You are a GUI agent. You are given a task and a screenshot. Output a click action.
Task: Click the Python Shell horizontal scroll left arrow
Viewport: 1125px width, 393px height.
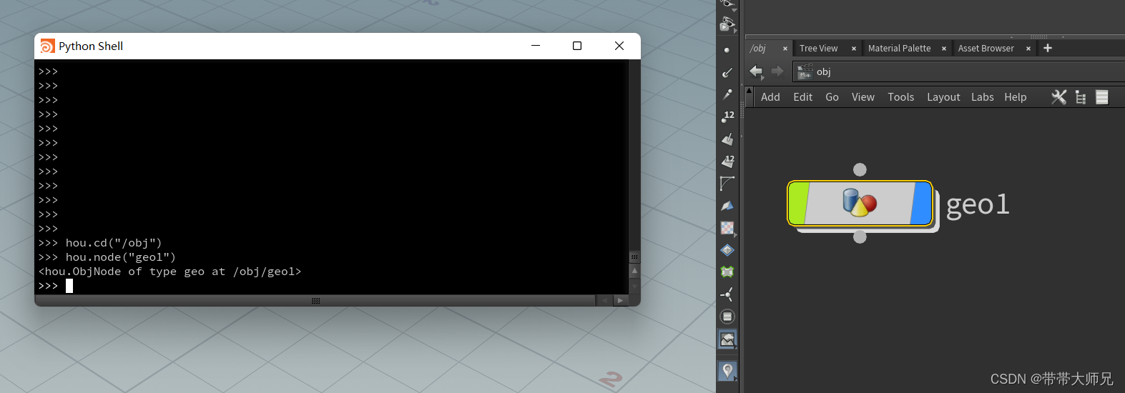coord(605,301)
